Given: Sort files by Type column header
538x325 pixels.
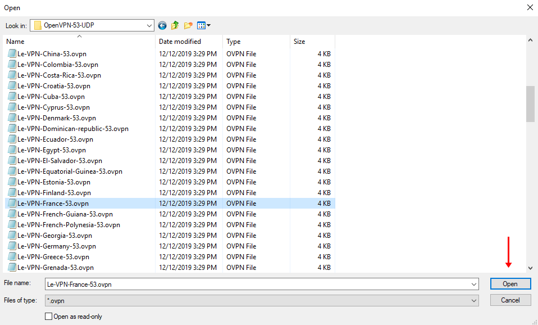Looking at the screenshot, I should [256, 41].
